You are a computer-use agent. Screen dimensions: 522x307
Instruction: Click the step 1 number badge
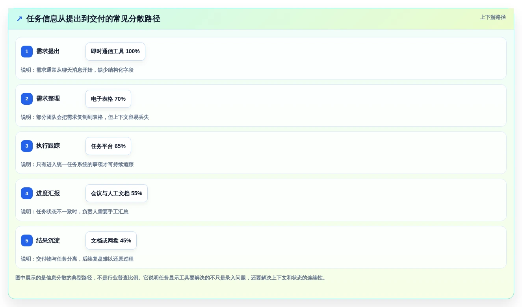[x=27, y=52]
